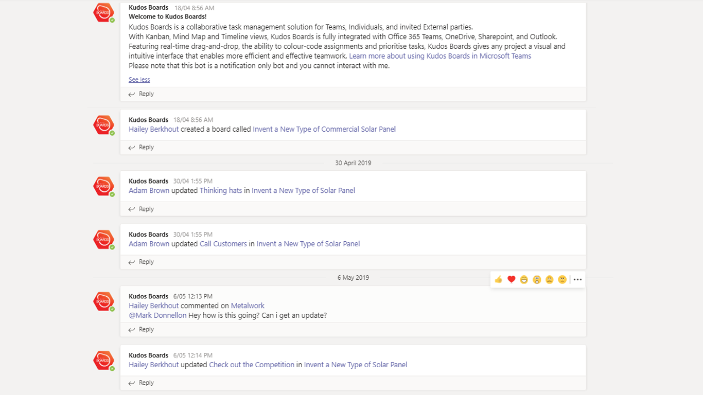Click the 30/04 1:55 PM timestamp on Thinking hats post
This screenshot has height=395, width=703.
pyautogui.click(x=193, y=182)
